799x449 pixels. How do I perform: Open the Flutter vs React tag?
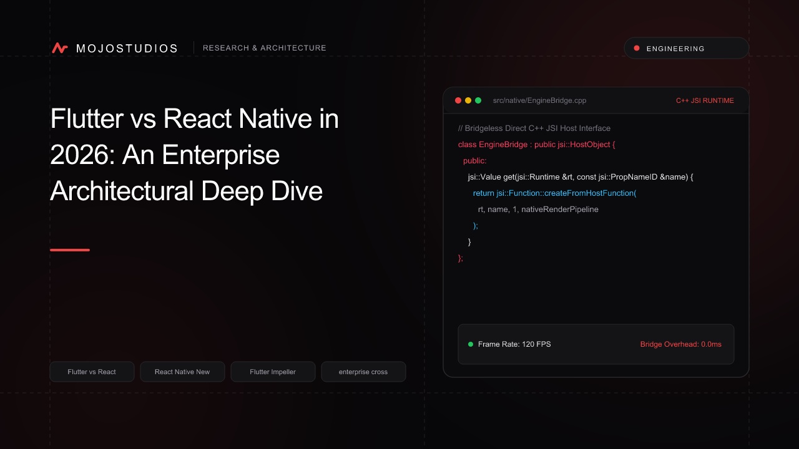[x=92, y=372]
